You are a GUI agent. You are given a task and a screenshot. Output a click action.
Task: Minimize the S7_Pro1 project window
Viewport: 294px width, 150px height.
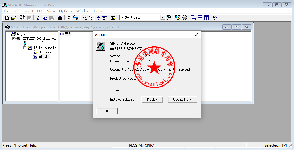(227, 27)
